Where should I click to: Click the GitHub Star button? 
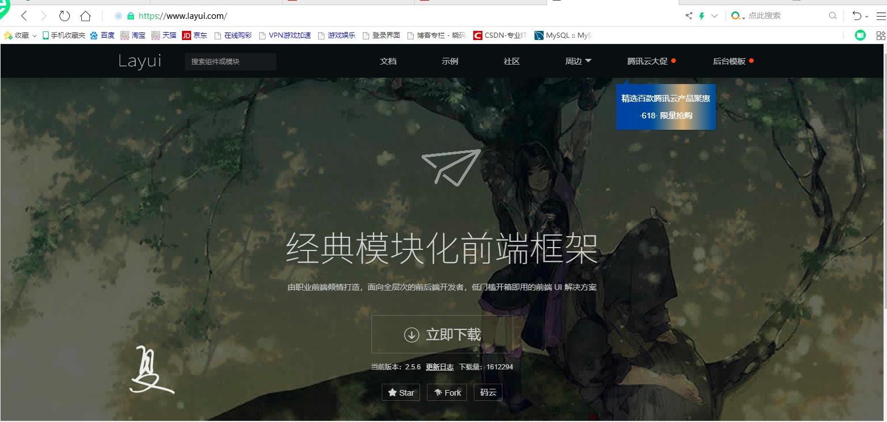(x=401, y=393)
